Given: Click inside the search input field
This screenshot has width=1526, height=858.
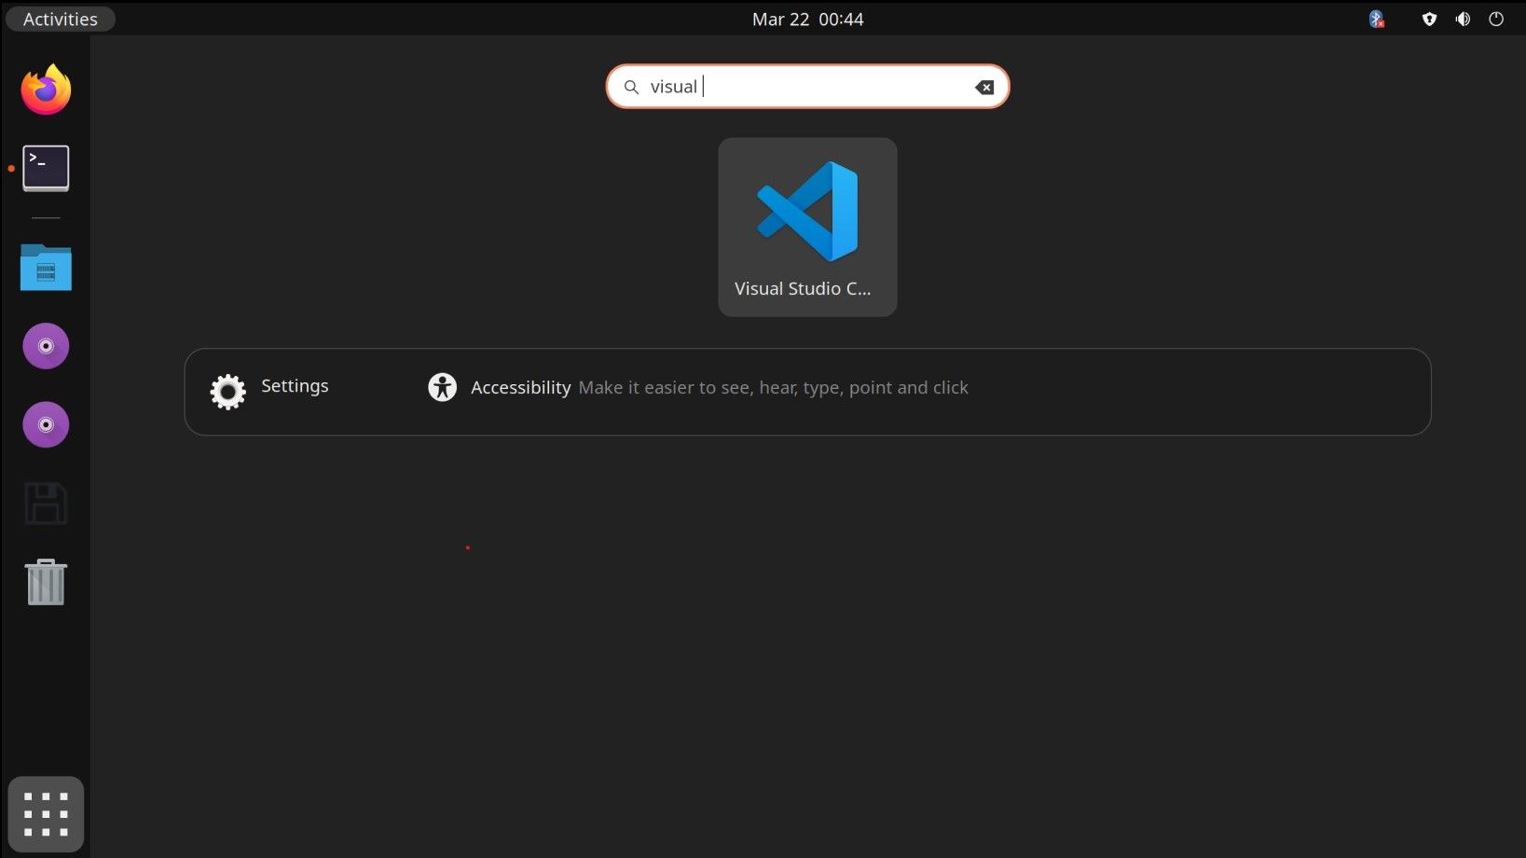Looking at the screenshot, I should 802,87.
